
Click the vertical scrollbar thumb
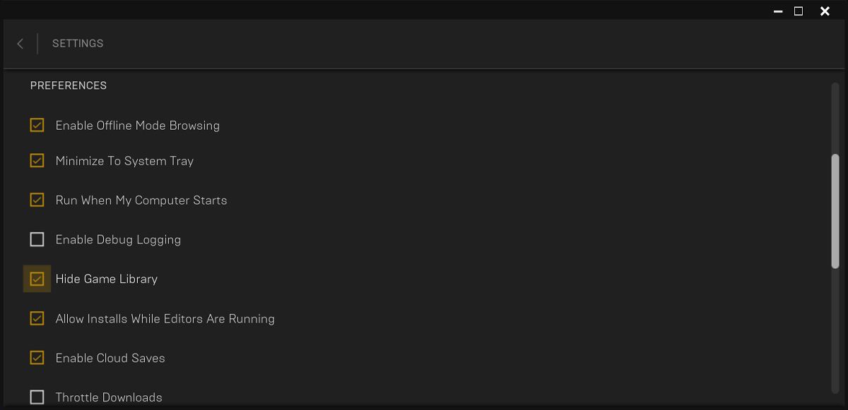click(x=835, y=210)
